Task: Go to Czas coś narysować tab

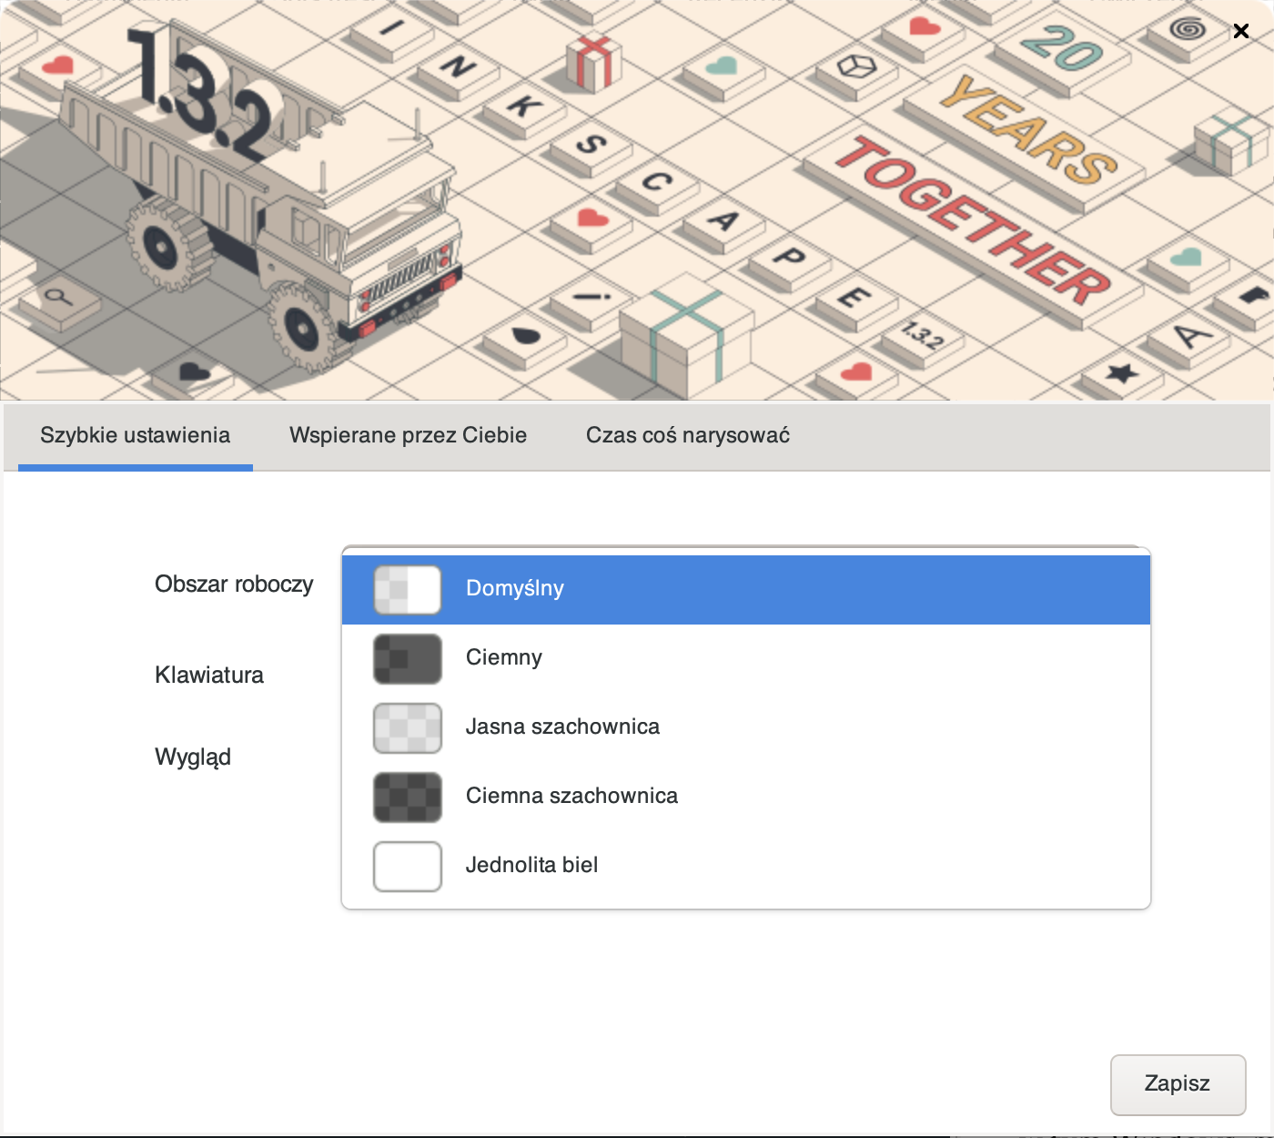Action: click(687, 436)
